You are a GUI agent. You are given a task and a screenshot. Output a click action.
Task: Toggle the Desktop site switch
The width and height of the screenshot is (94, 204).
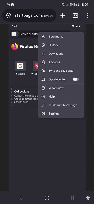76,79
